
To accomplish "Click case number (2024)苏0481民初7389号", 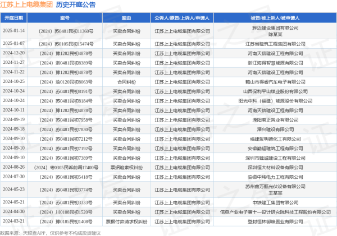I will point(66,158).
